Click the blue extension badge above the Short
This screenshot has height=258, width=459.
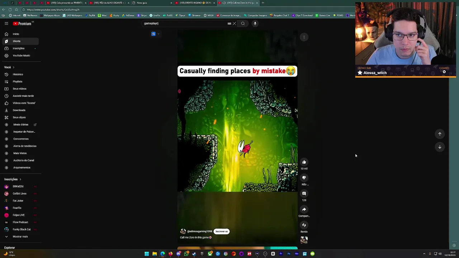click(x=153, y=34)
